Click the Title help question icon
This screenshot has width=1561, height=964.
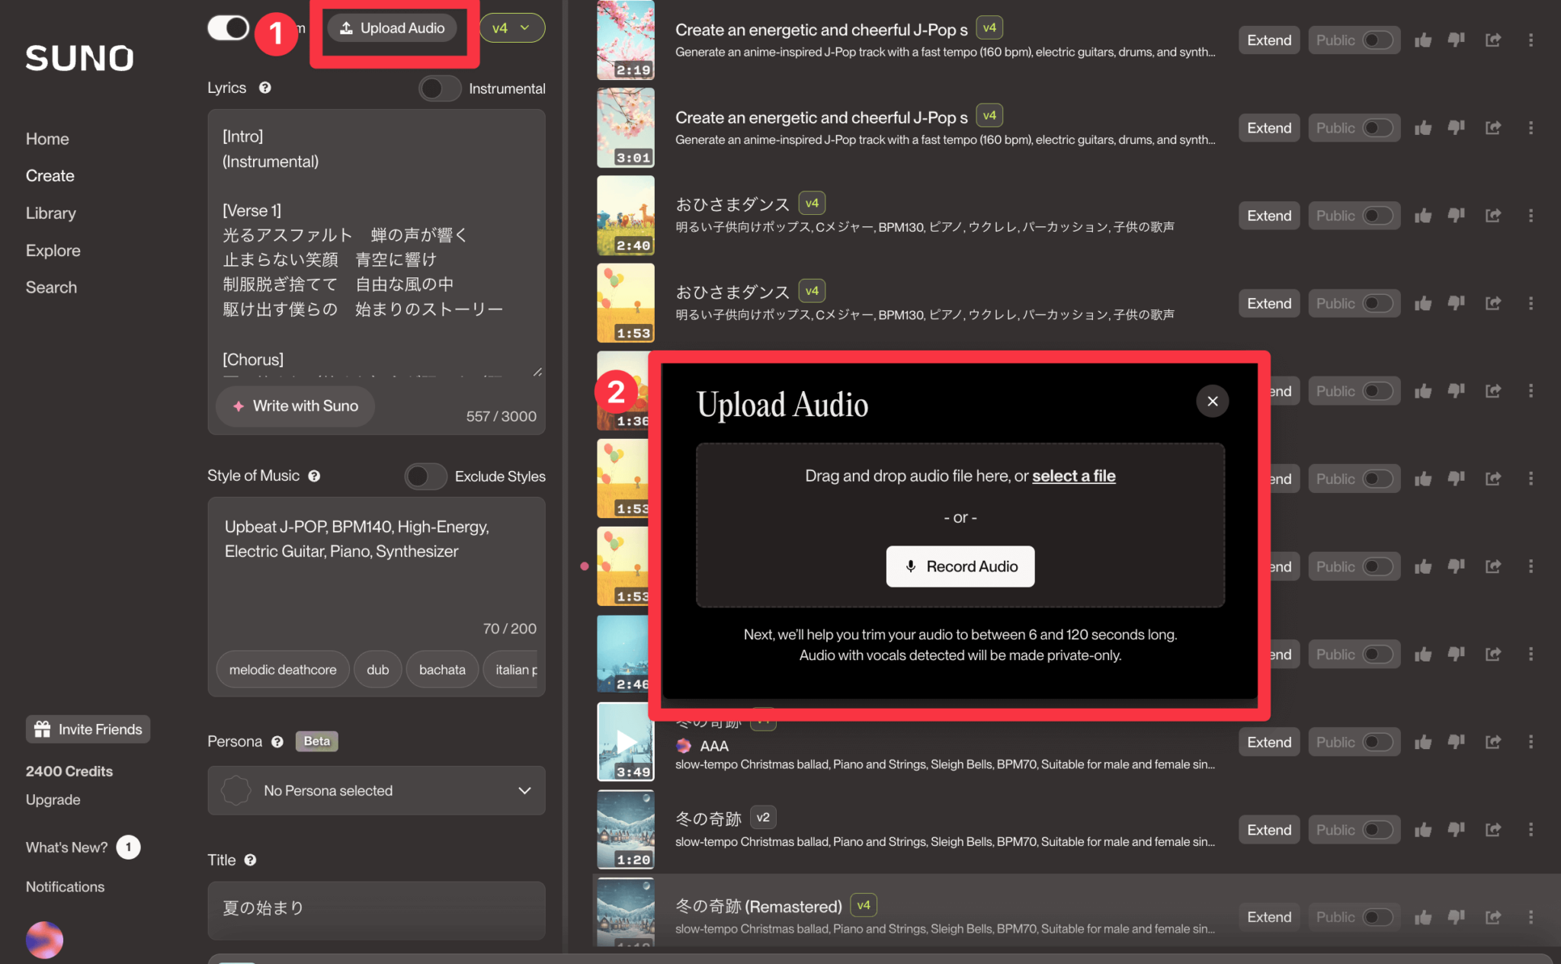tap(250, 860)
